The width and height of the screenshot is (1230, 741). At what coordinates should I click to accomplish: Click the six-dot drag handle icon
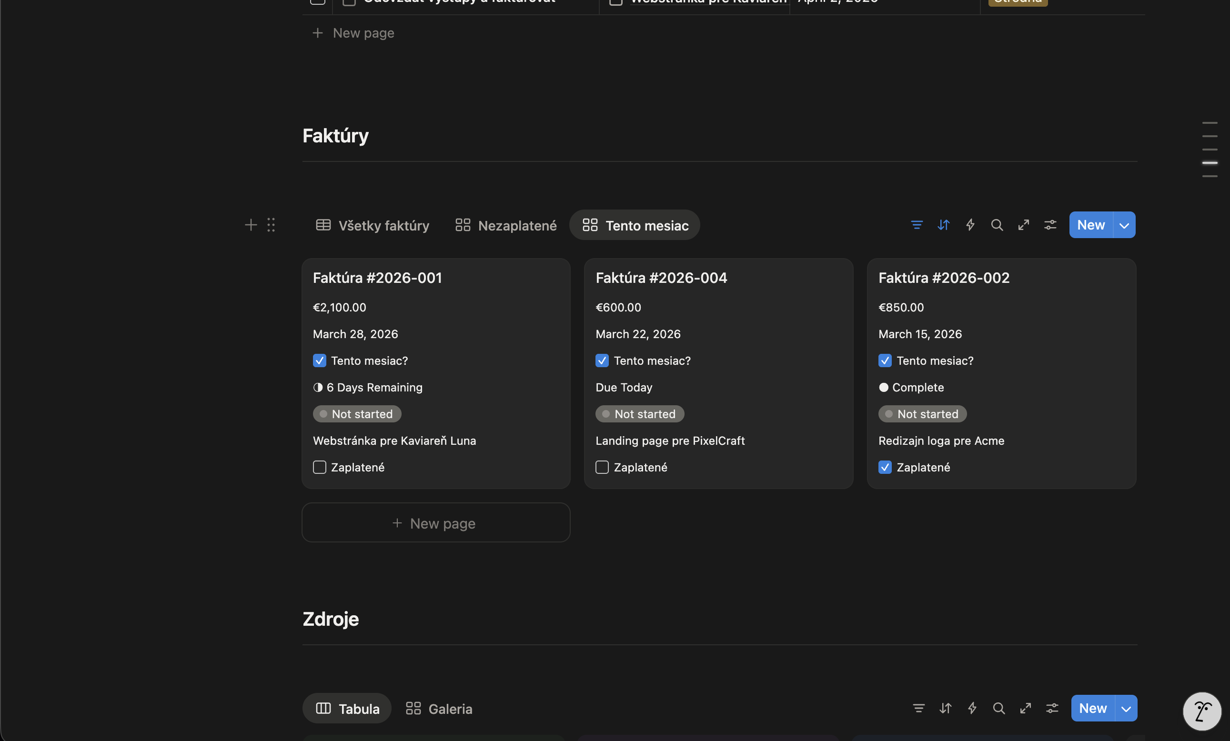coord(271,225)
